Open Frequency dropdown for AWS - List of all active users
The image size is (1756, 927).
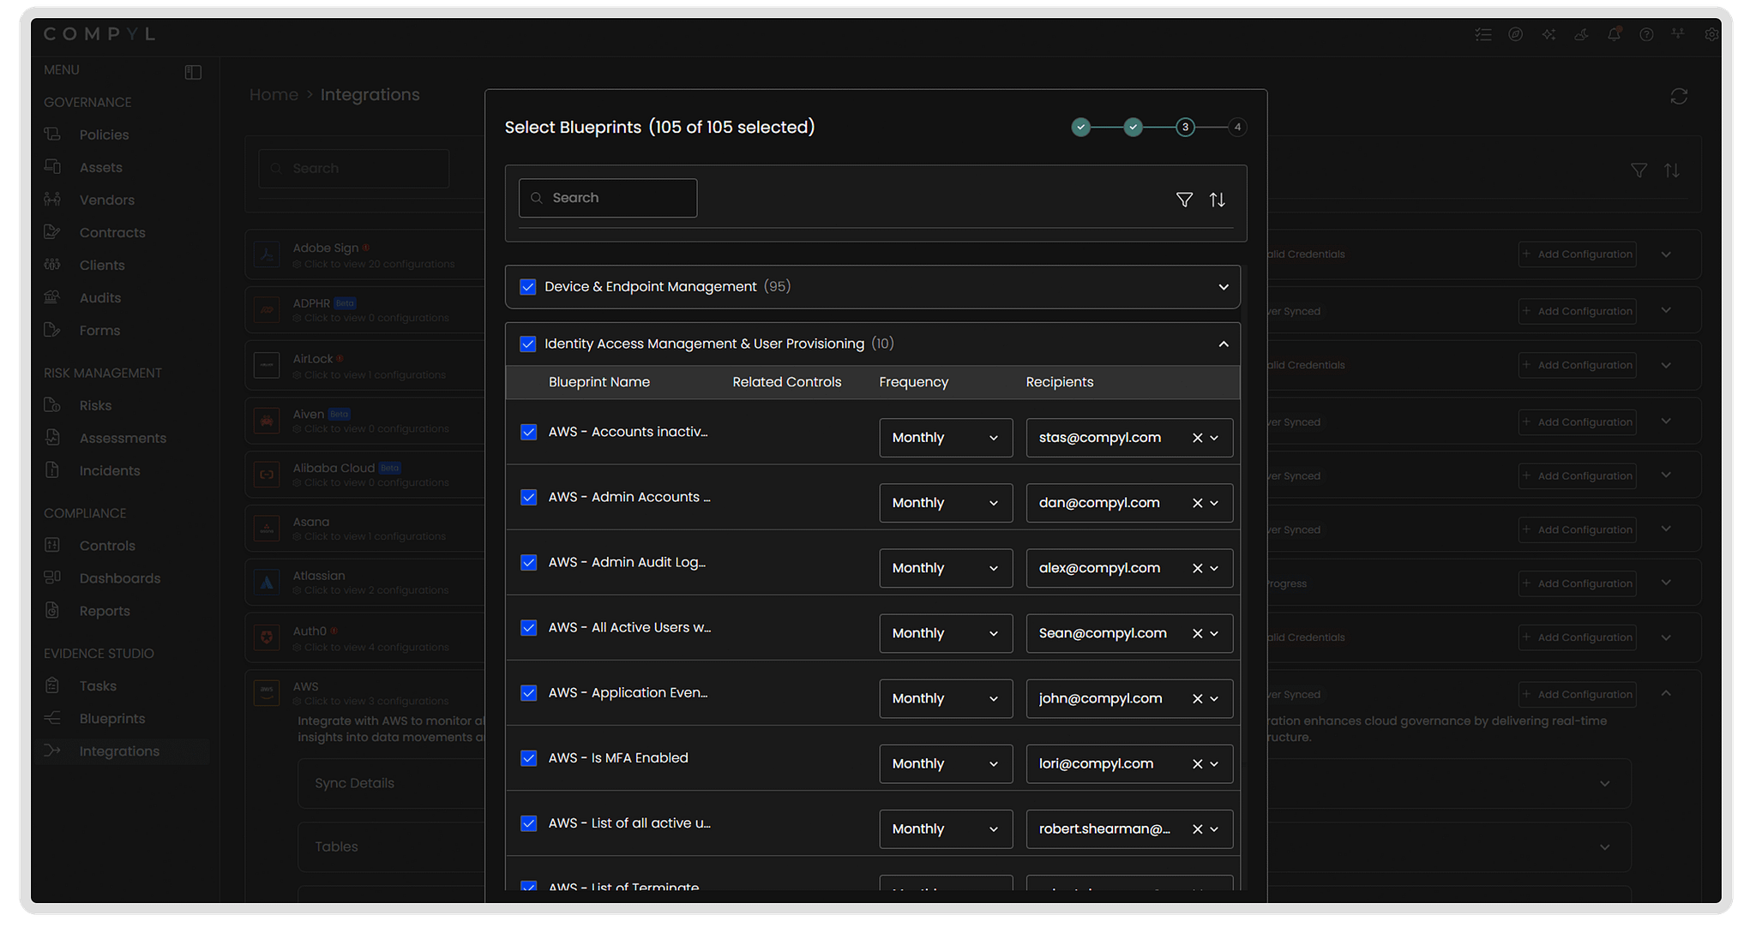[946, 828]
